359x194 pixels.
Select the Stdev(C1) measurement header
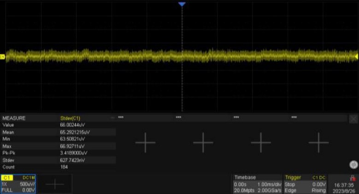(70, 118)
